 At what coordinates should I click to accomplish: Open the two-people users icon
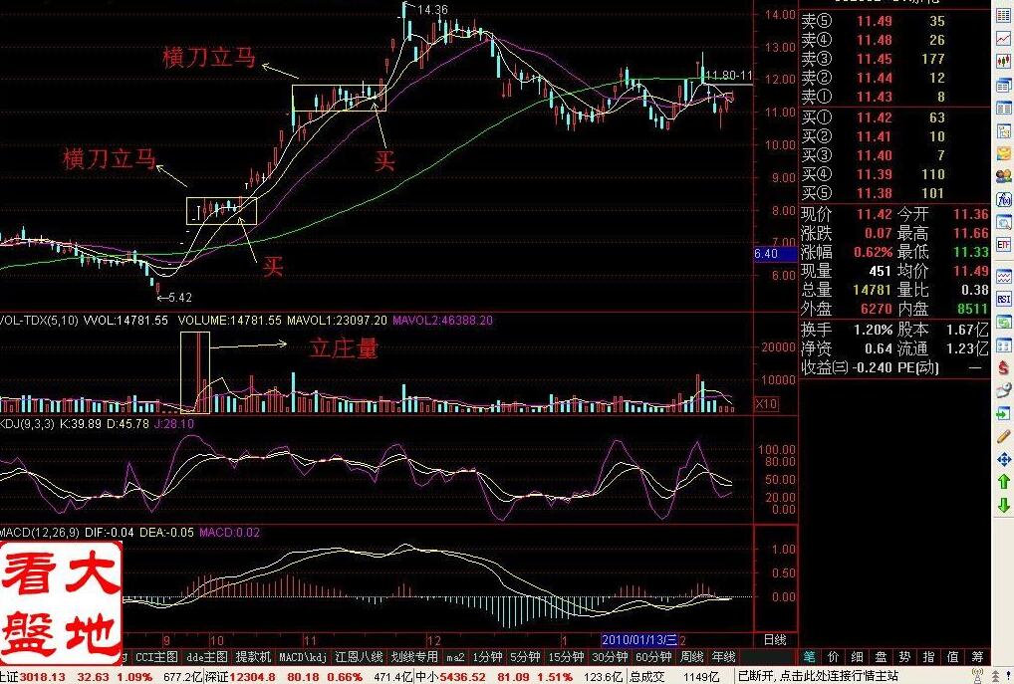point(1004,176)
